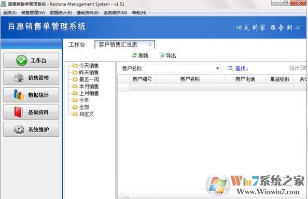Select 本月销售 in the tree
Image resolution: width=308 pixels, height=199 pixels.
coord(89,86)
